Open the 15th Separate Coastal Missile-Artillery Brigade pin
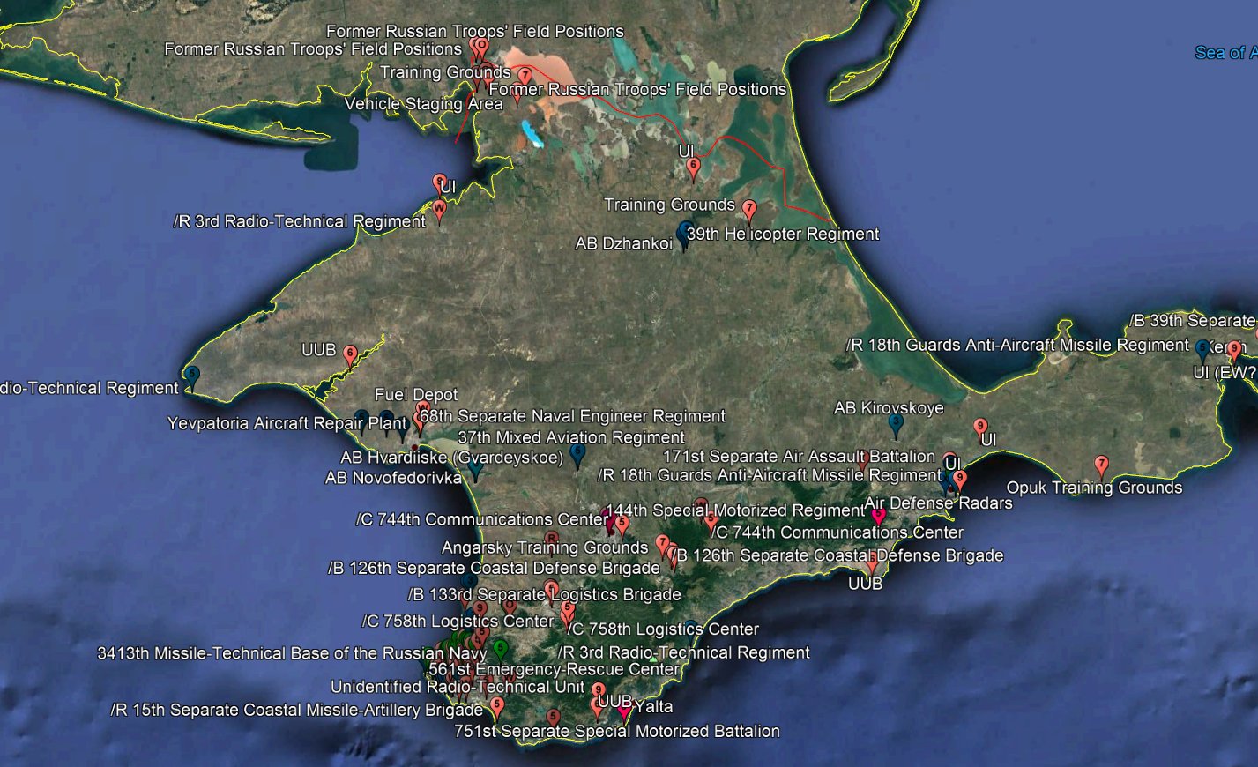Screen dimensions: 1258x767 click(x=496, y=706)
